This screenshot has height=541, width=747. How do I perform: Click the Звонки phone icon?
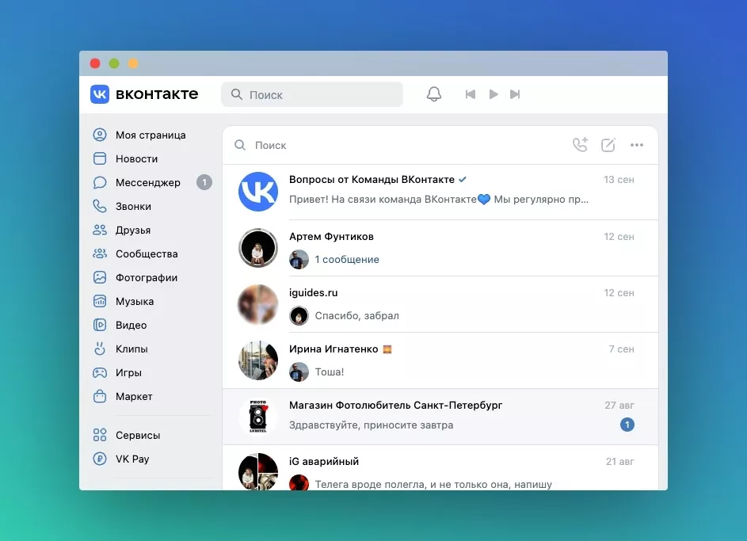100,206
